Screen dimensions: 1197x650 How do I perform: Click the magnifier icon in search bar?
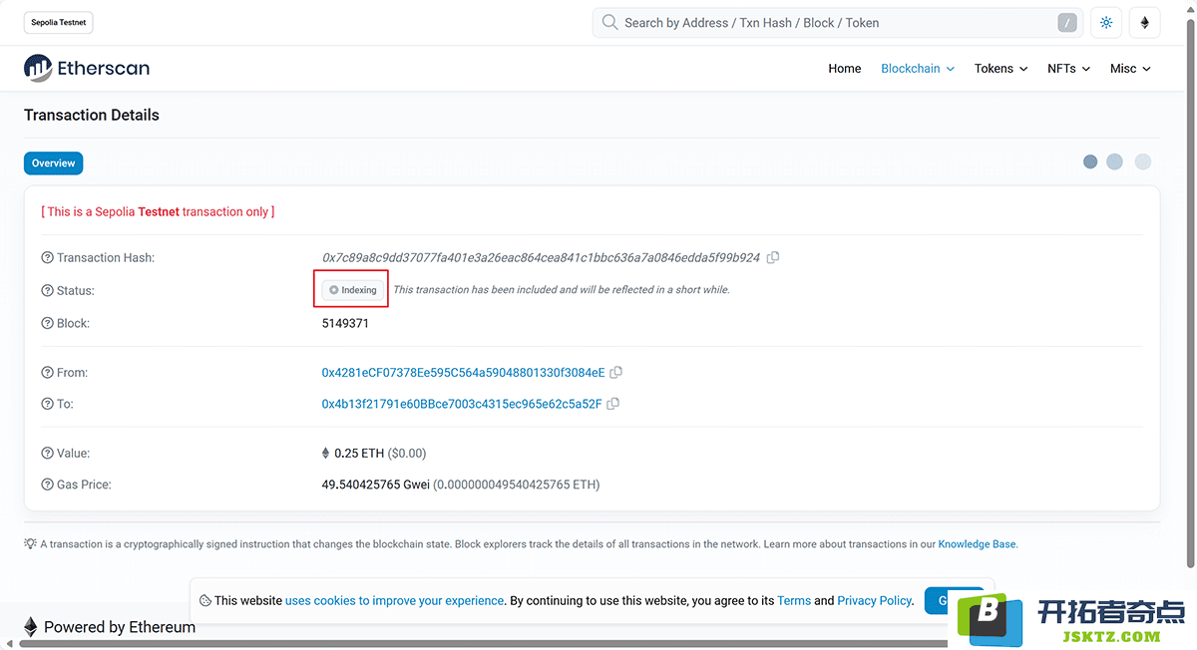point(609,23)
